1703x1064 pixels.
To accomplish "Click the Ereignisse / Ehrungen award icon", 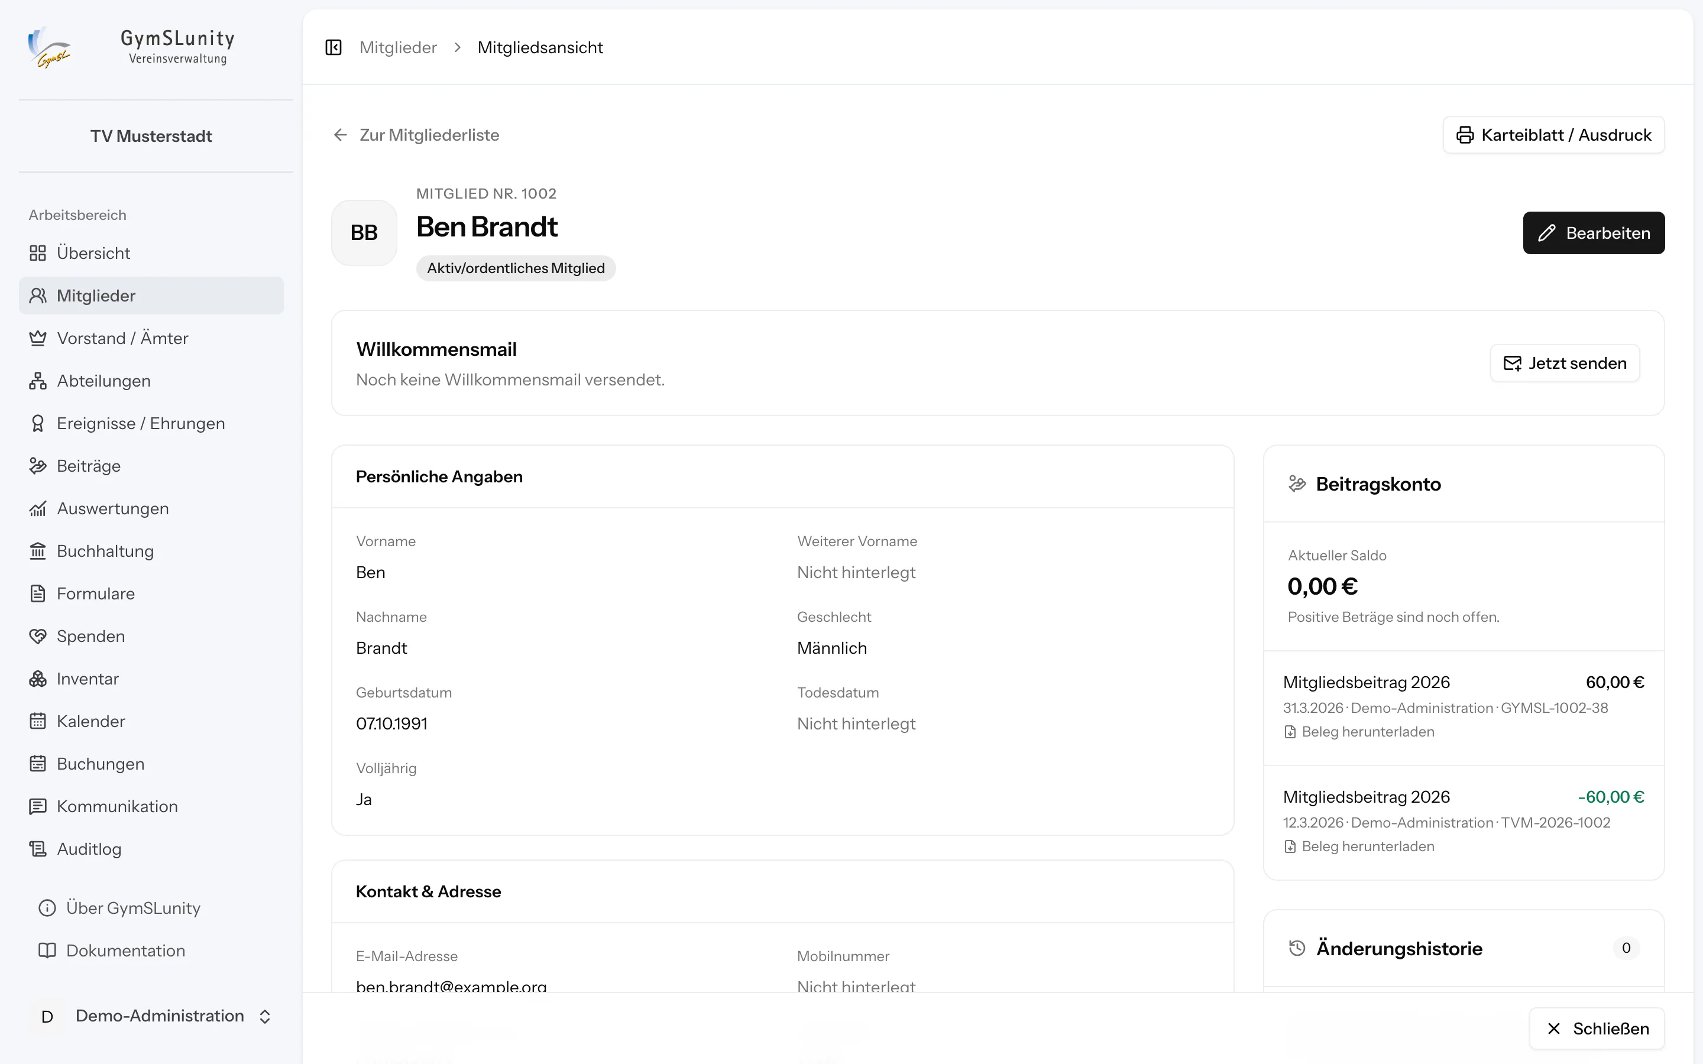I will [38, 424].
